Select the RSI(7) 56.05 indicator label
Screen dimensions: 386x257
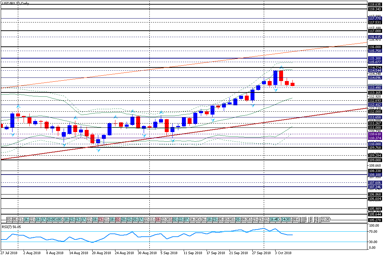pyautogui.click(x=11, y=227)
